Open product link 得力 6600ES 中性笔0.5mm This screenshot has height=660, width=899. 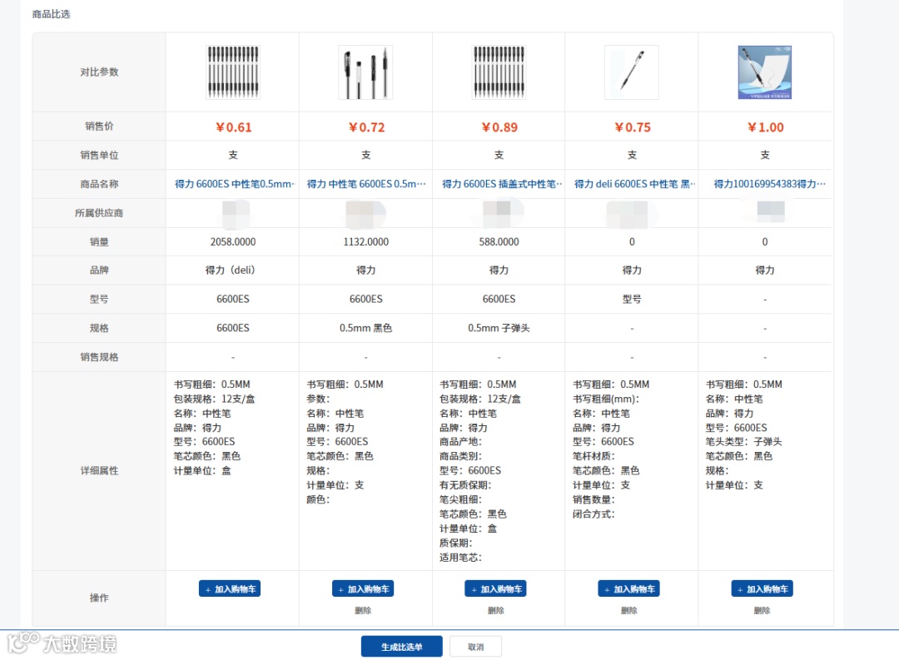(235, 184)
